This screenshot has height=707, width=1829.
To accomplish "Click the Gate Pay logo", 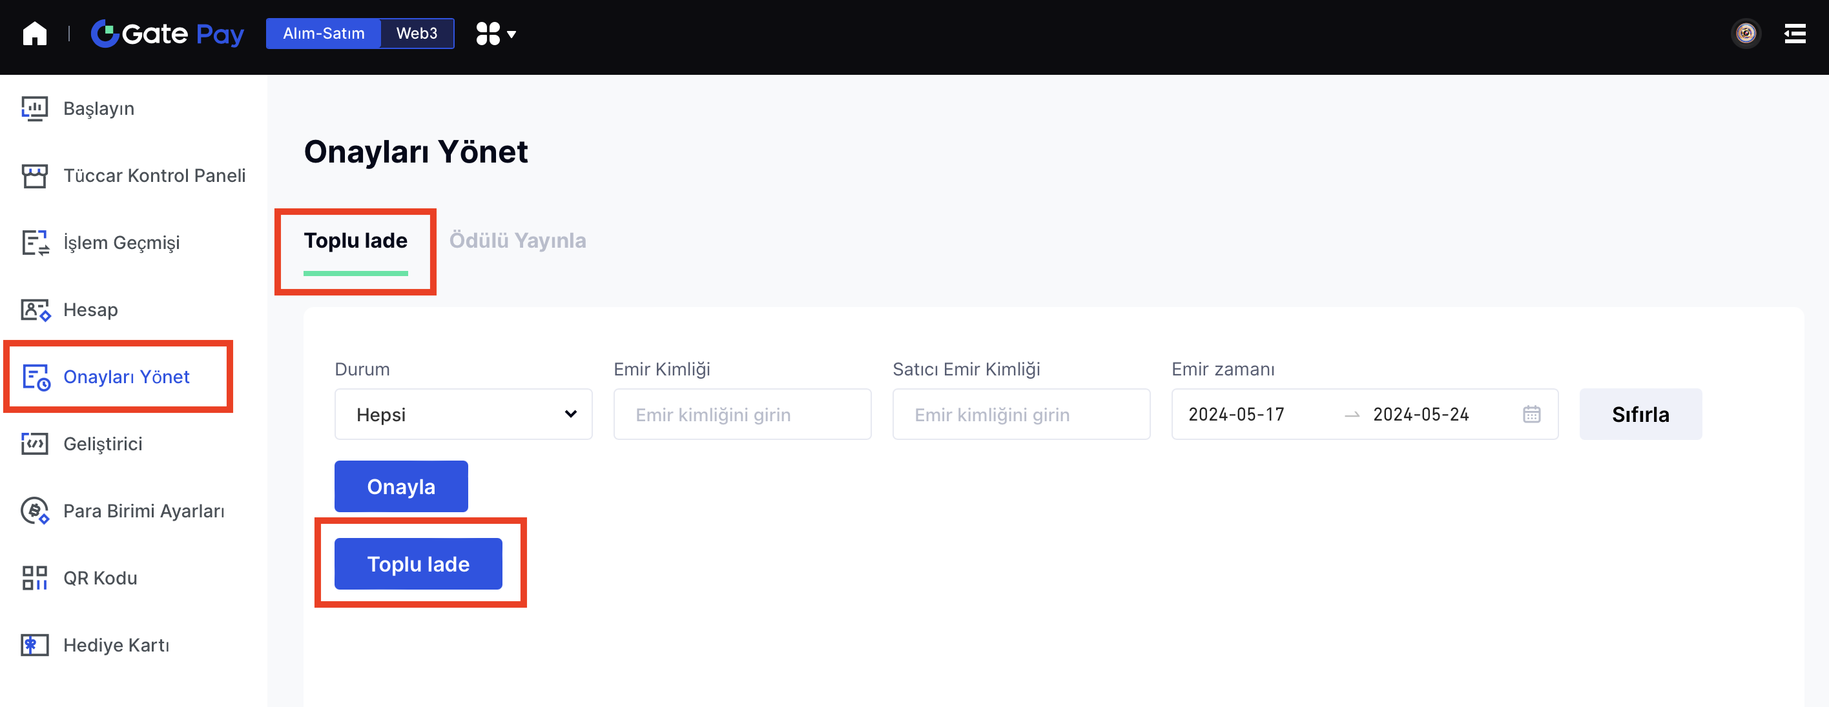I will point(167,34).
